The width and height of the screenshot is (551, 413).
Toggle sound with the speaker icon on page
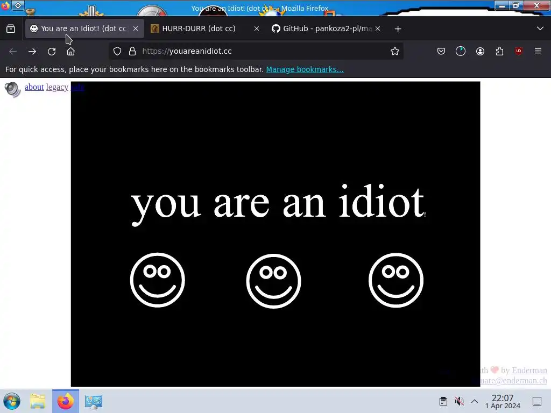[13, 89]
